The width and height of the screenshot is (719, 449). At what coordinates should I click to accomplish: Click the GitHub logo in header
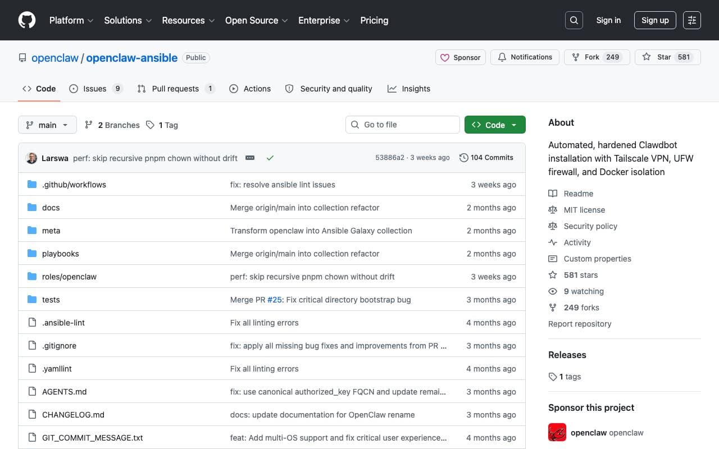click(x=27, y=20)
